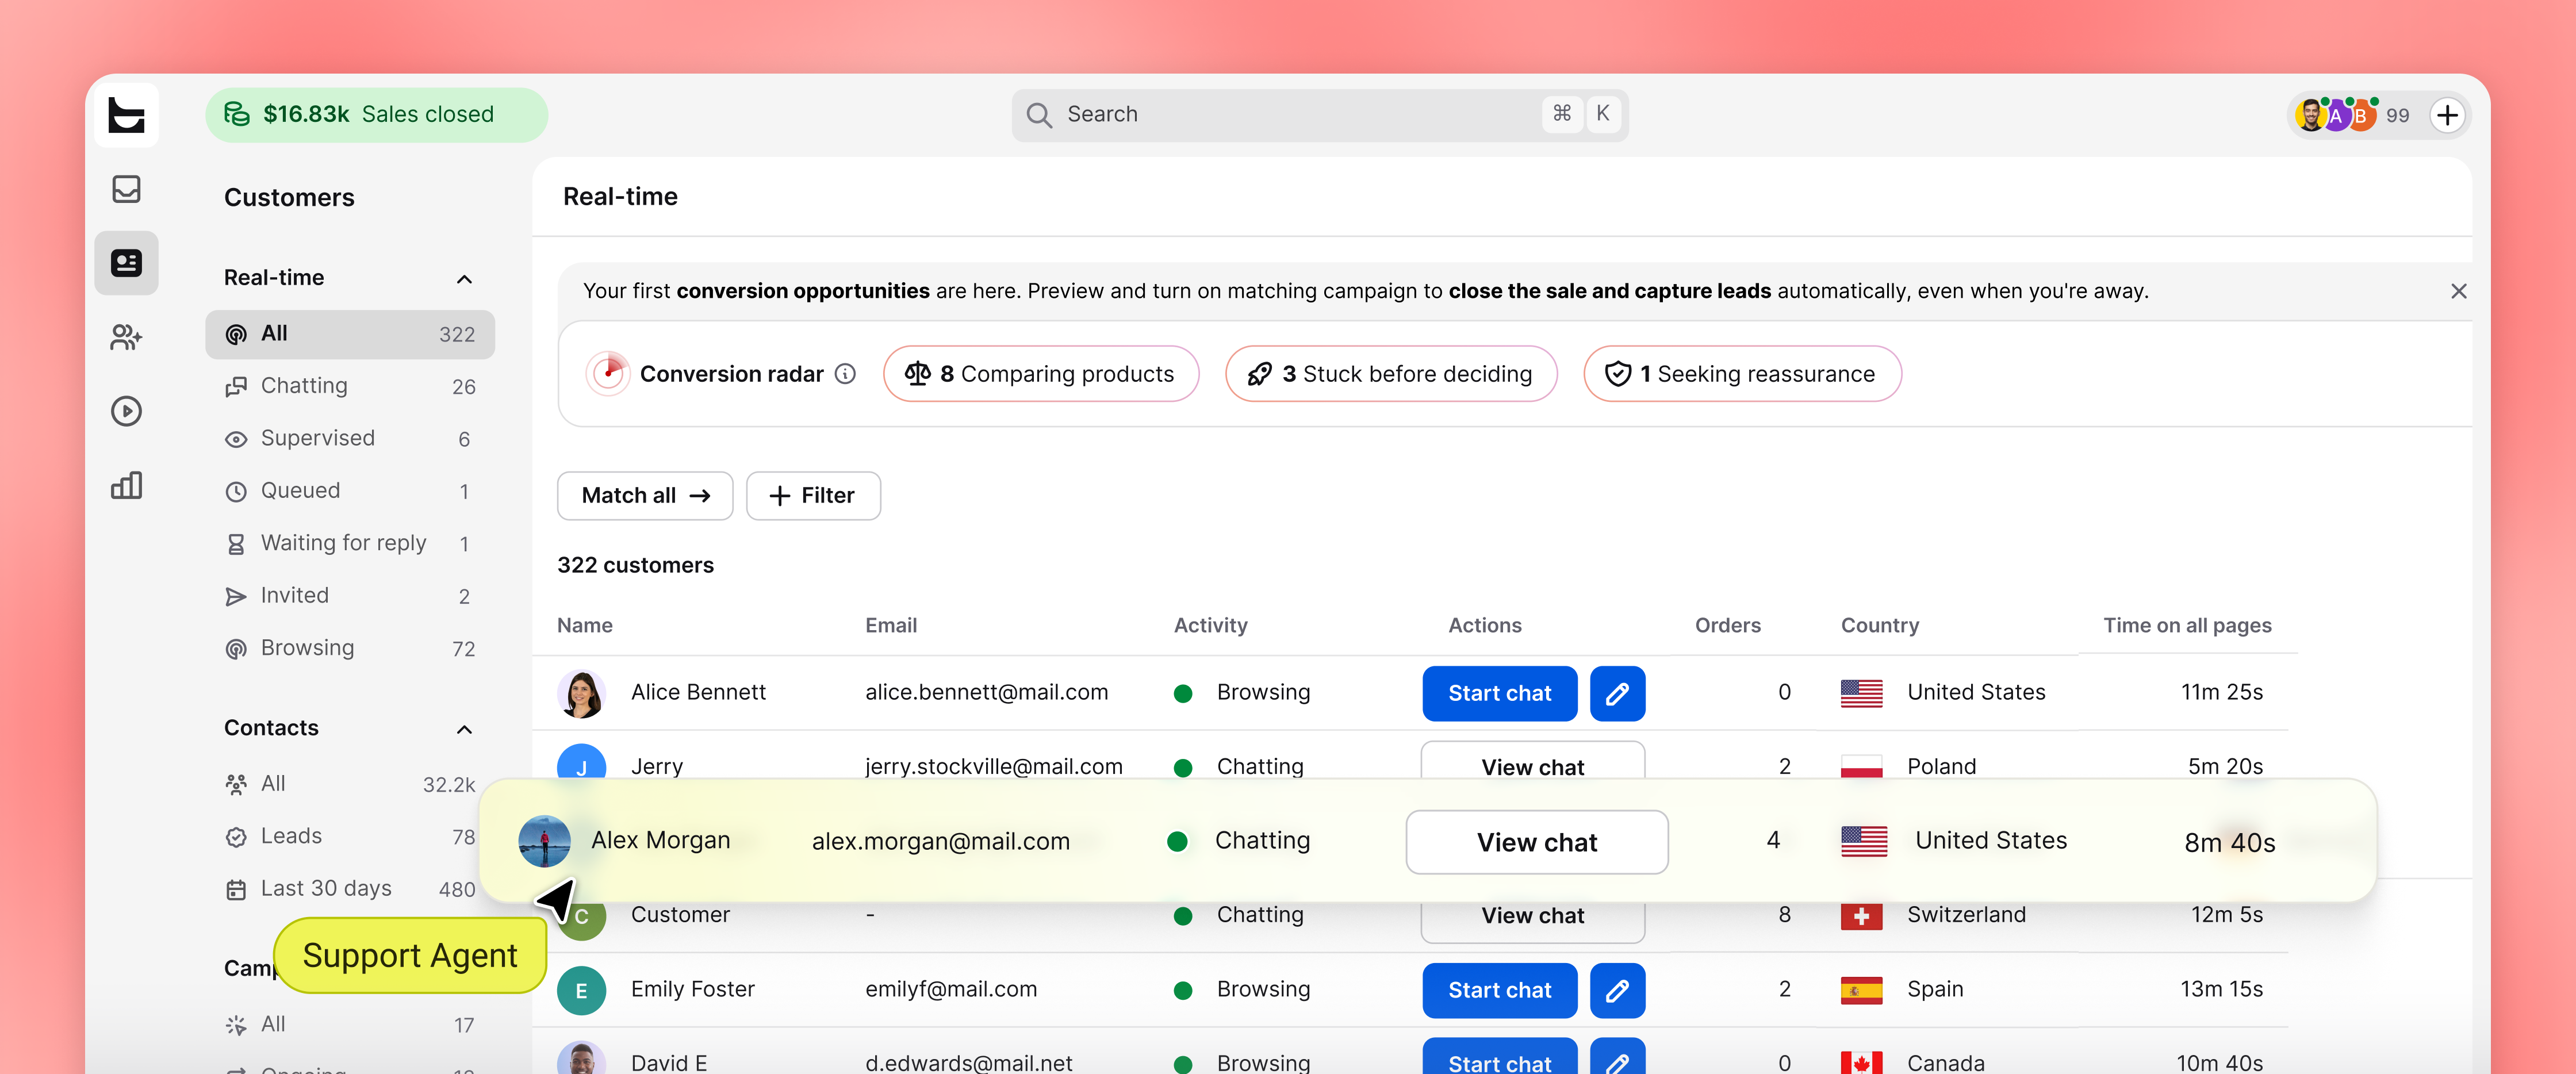The height and width of the screenshot is (1074, 2576).
Task: Click the plus icon next to agent avatars
Action: 2447,115
